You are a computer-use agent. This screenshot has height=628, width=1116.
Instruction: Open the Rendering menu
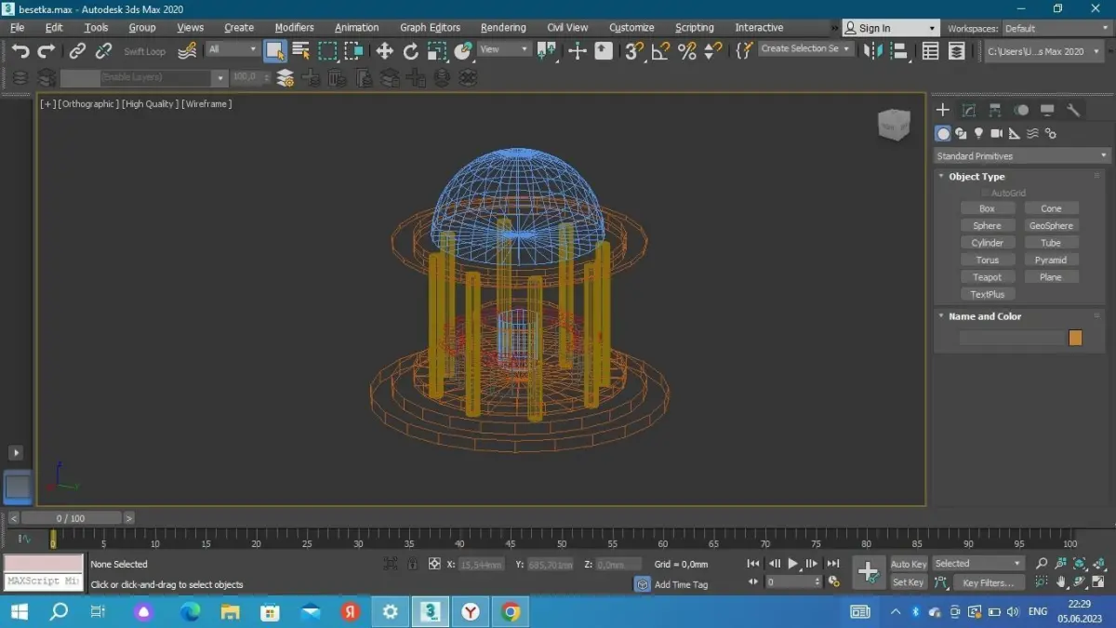(x=503, y=28)
